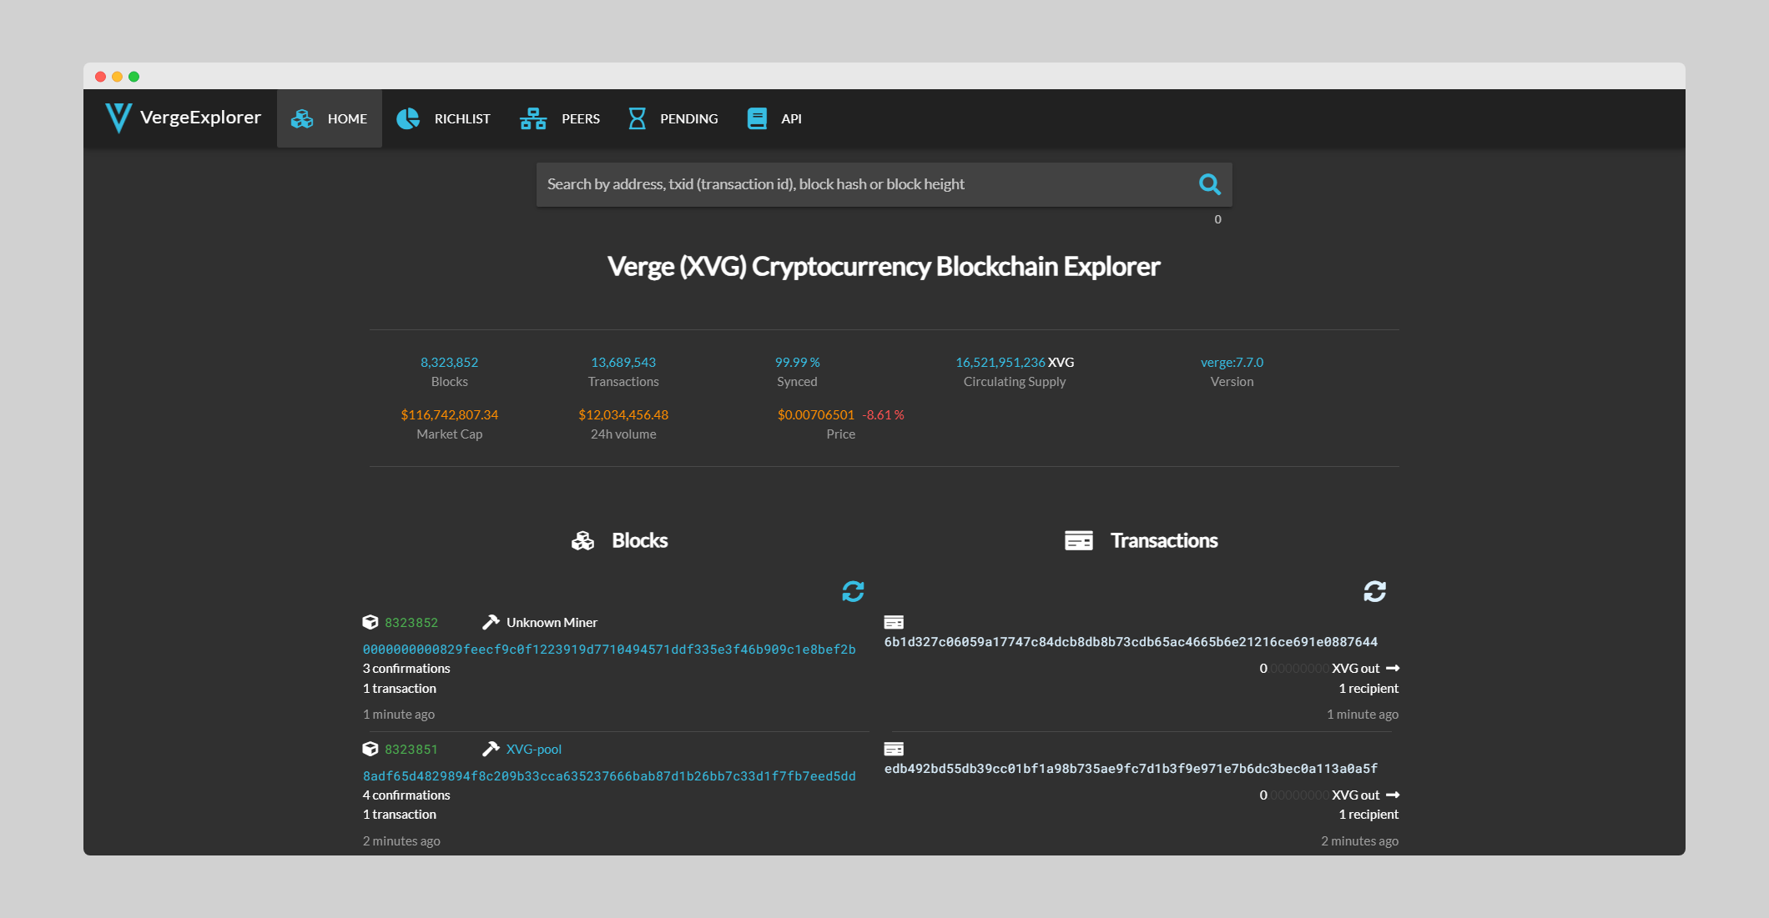Image resolution: width=1769 pixels, height=918 pixels.
Task: Click the 8,323,852 blocks count link
Action: [449, 362]
